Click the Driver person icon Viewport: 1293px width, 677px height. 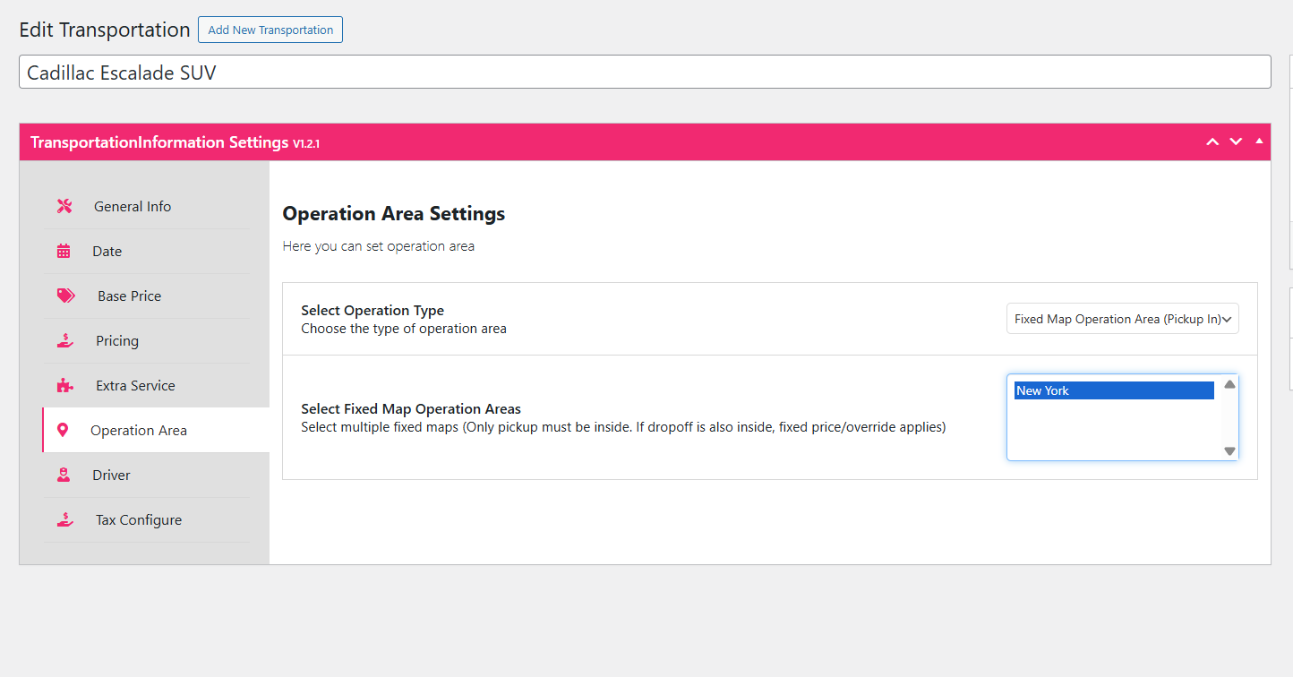[x=64, y=475]
